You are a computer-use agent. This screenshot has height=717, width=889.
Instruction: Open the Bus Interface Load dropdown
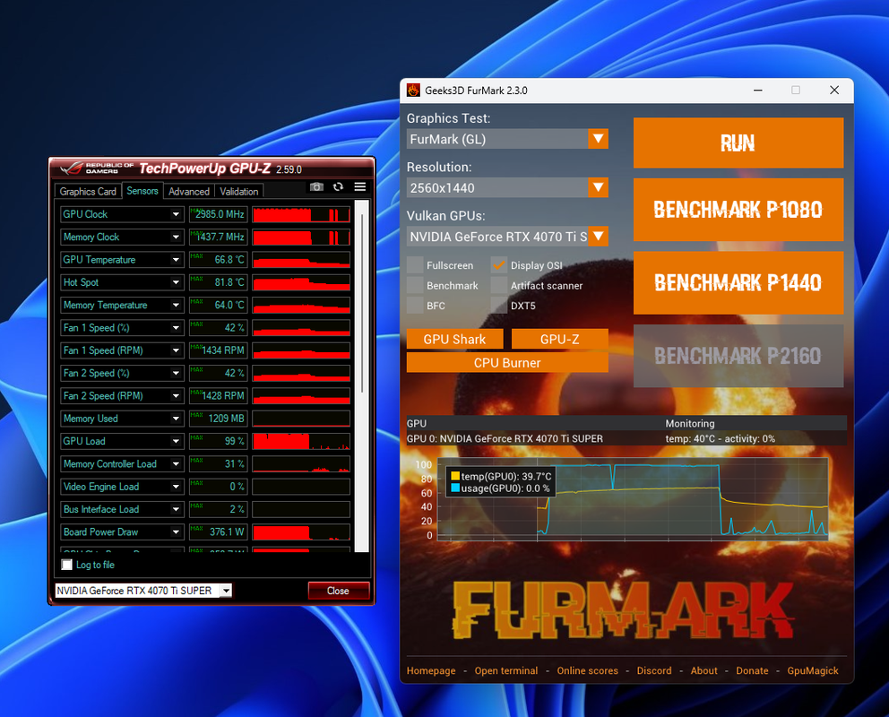176,509
